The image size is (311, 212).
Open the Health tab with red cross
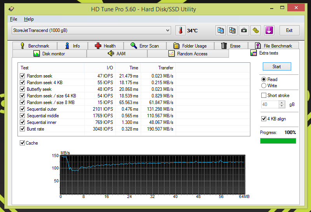105,46
